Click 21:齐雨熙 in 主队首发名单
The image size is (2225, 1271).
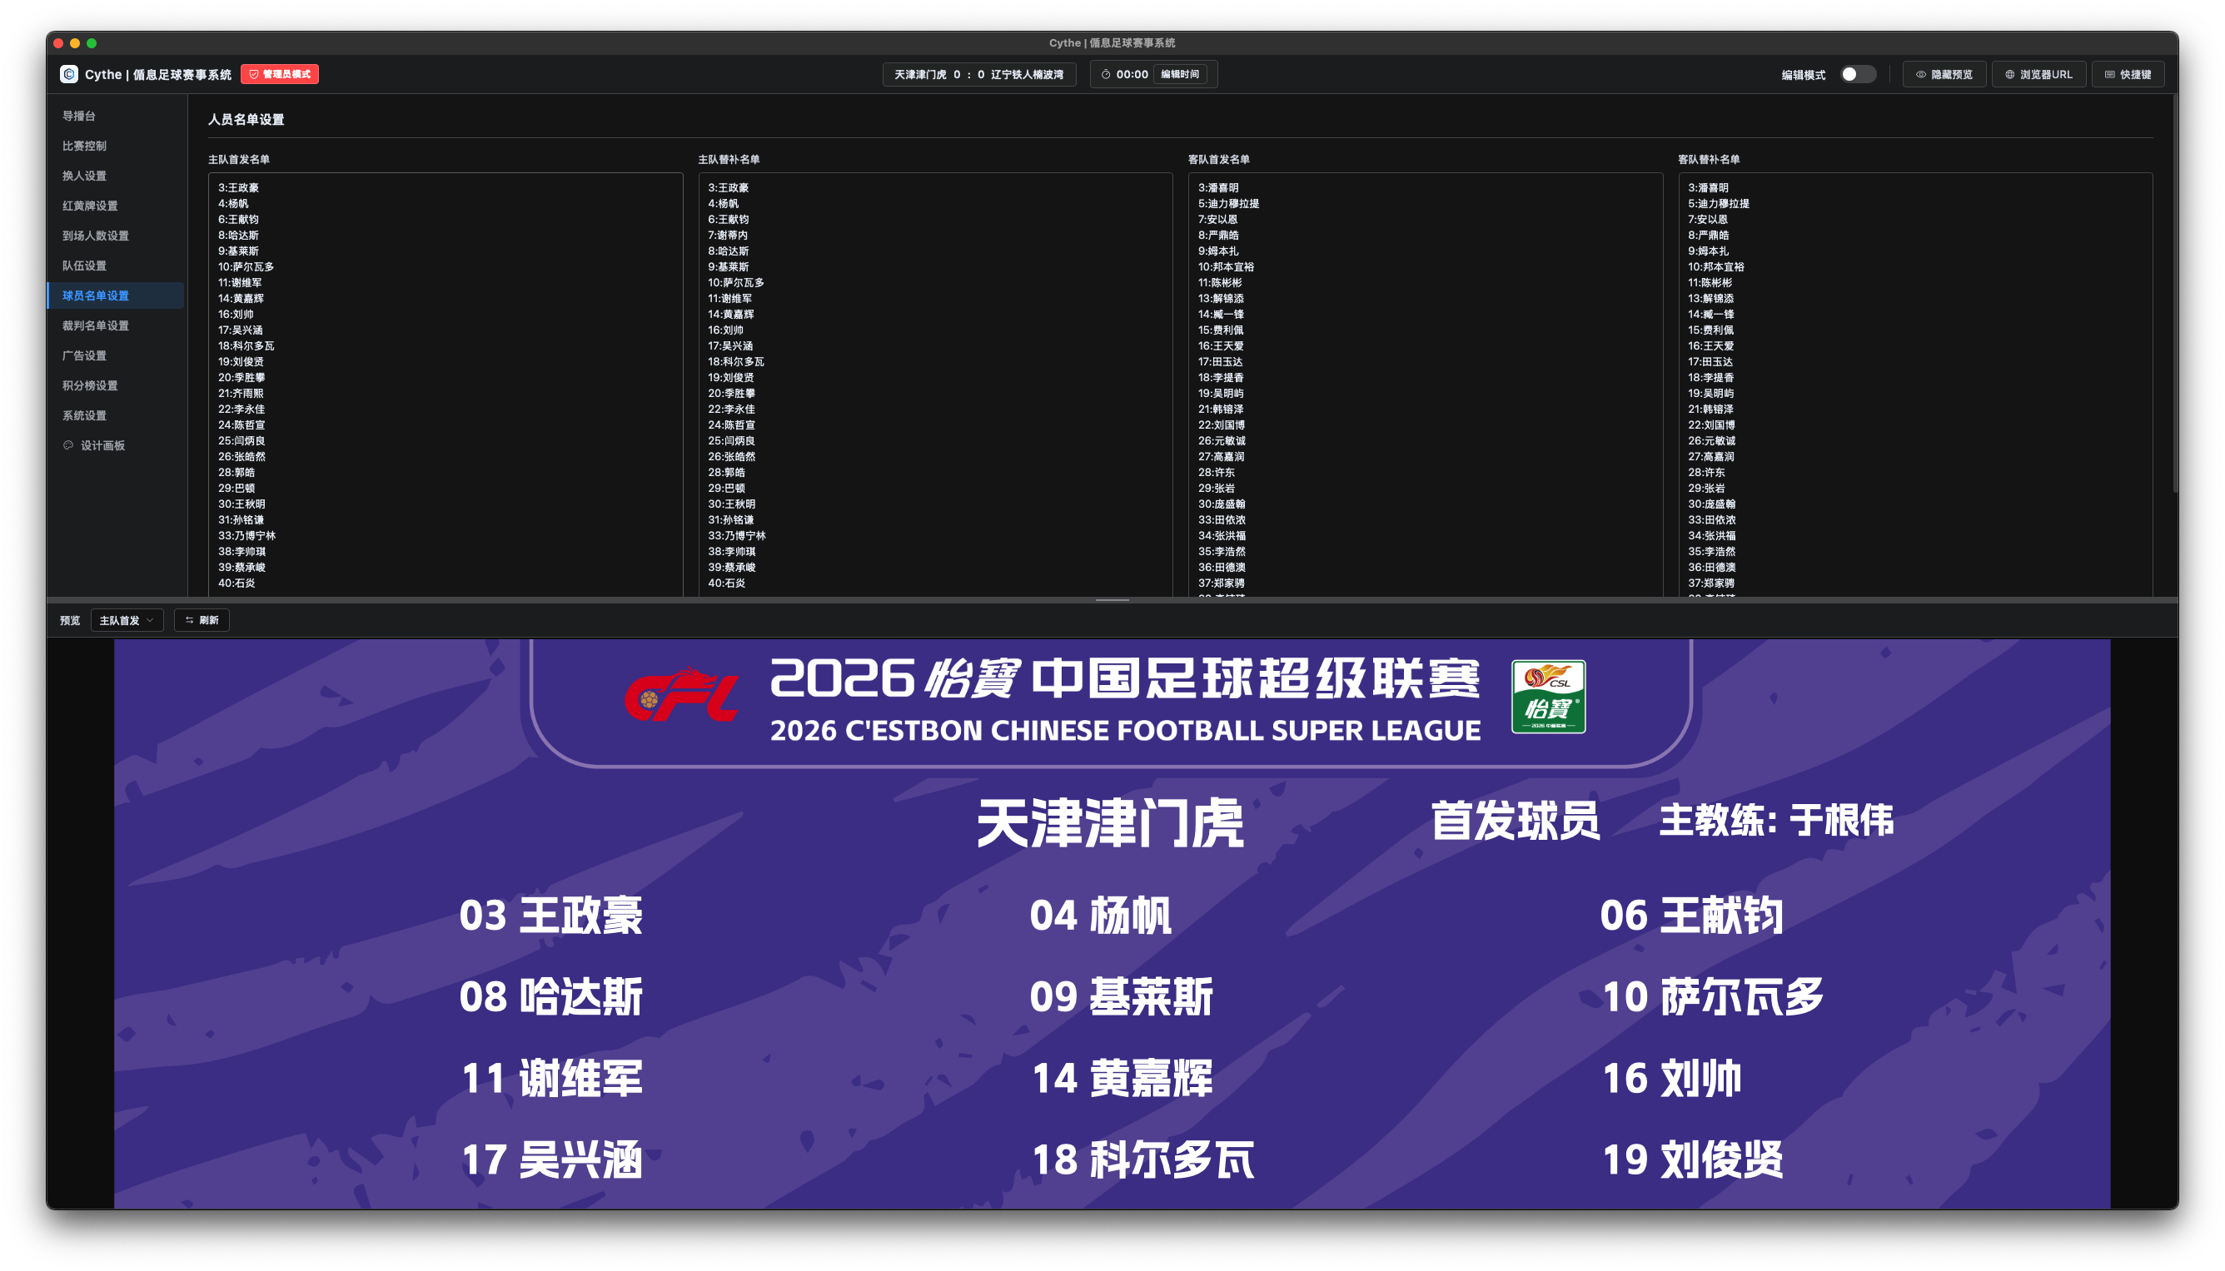click(241, 394)
